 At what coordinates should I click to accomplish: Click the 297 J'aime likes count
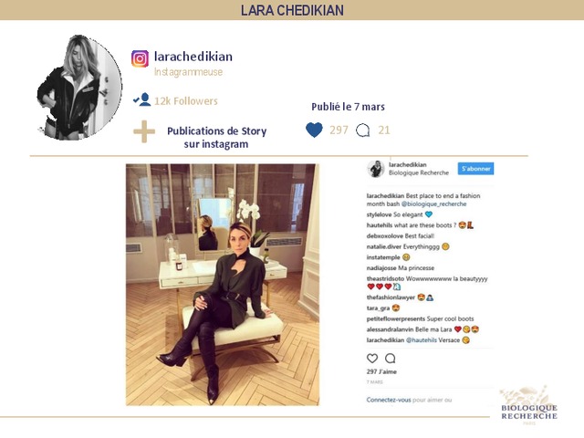pyautogui.click(x=381, y=371)
